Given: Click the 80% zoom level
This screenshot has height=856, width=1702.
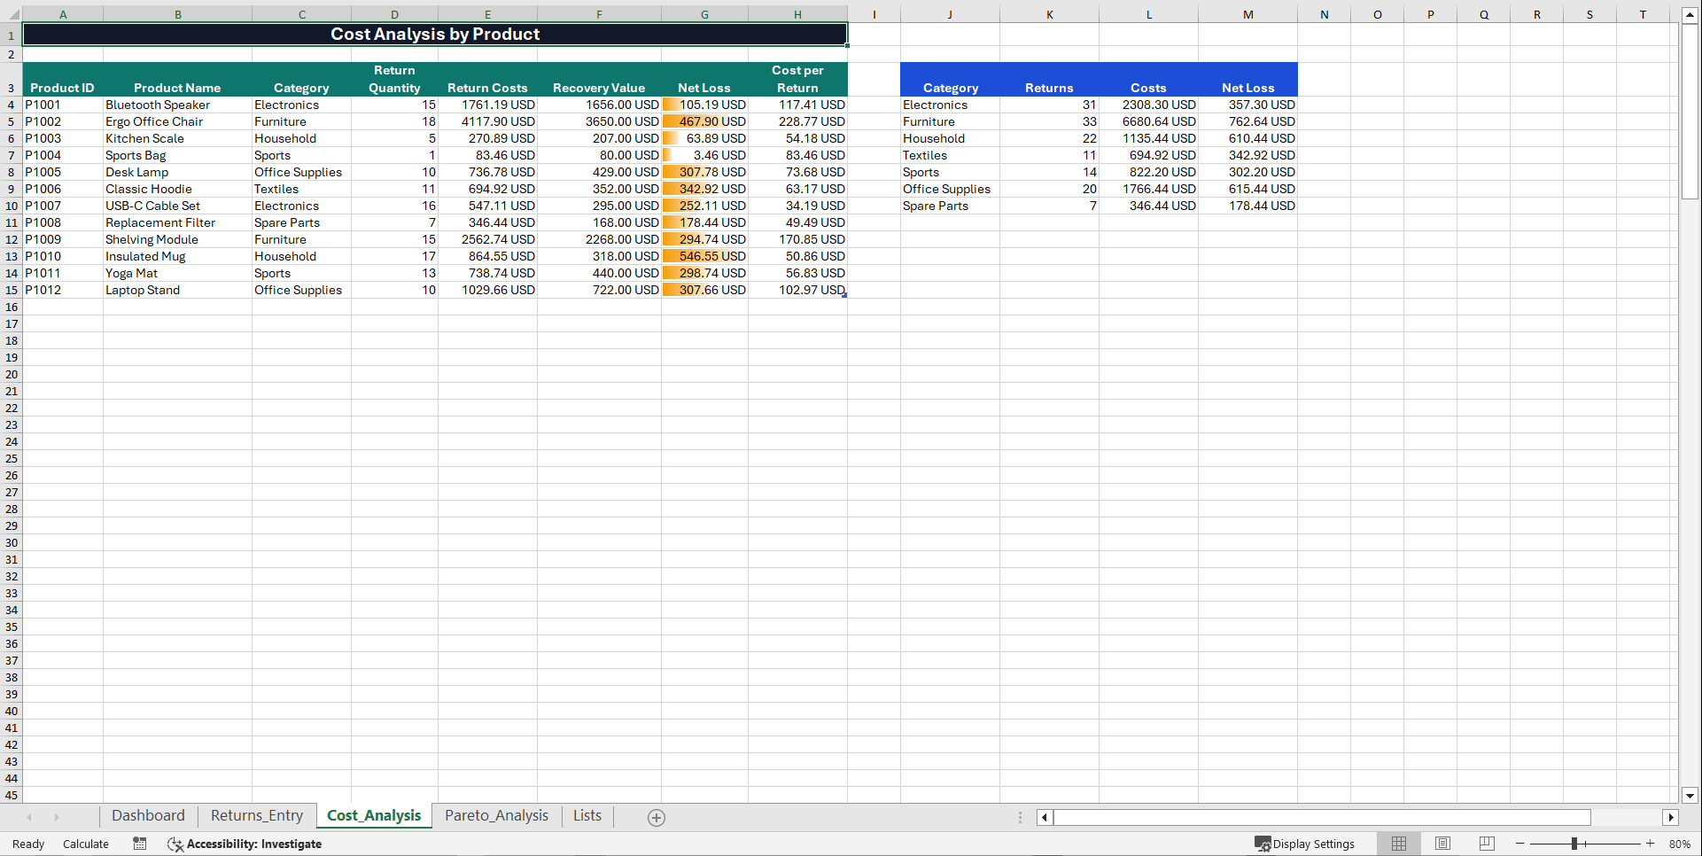Looking at the screenshot, I should [1679, 844].
